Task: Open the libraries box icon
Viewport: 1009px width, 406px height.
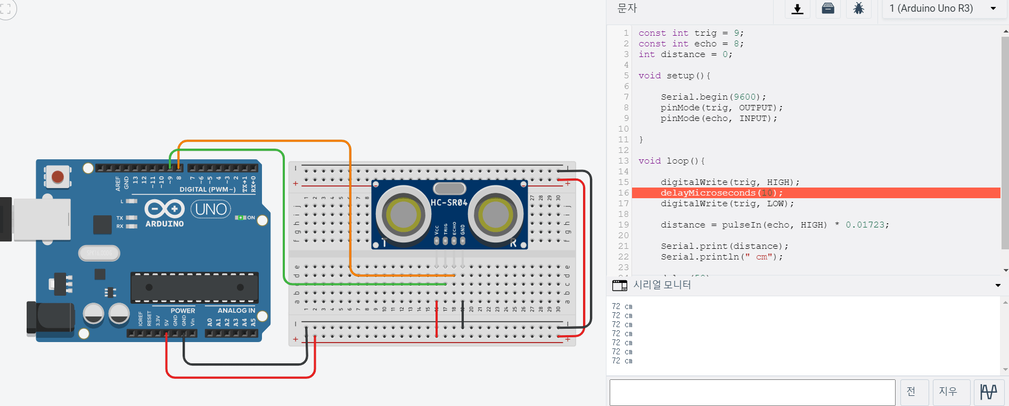Action: click(828, 9)
